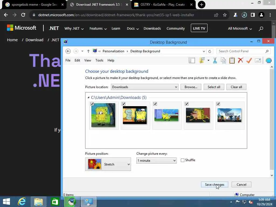Open the Chrome three-dot menu
This screenshot has width=276, height=207.
coord(270,15)
